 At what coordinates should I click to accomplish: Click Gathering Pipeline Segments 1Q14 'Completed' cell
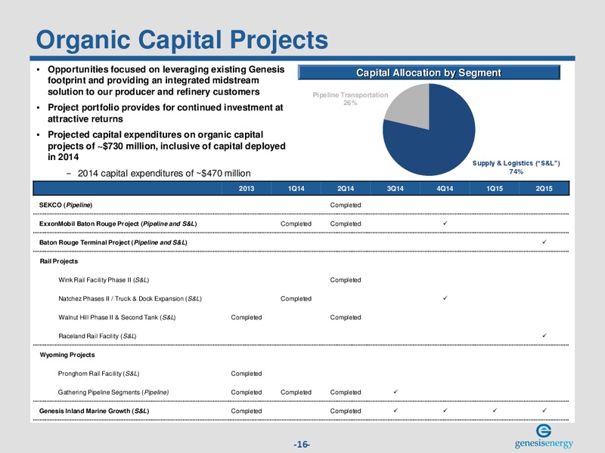[x=296, y=392]
